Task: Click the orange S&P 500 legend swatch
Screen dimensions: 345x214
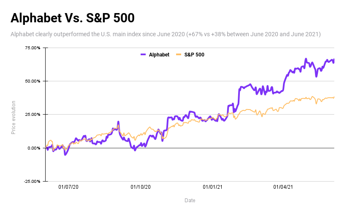Action: coord(179,55)
